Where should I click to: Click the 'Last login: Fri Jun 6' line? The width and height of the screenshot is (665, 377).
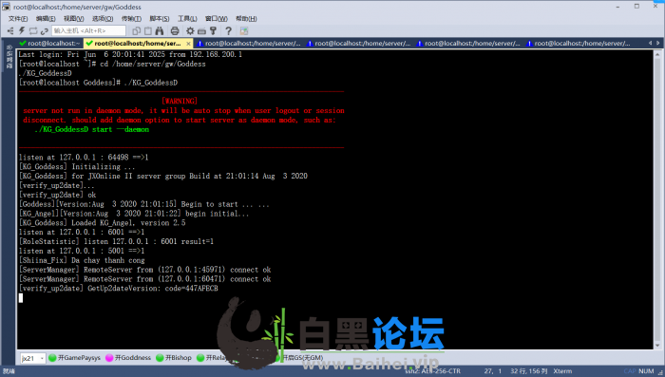coord(130,54)
